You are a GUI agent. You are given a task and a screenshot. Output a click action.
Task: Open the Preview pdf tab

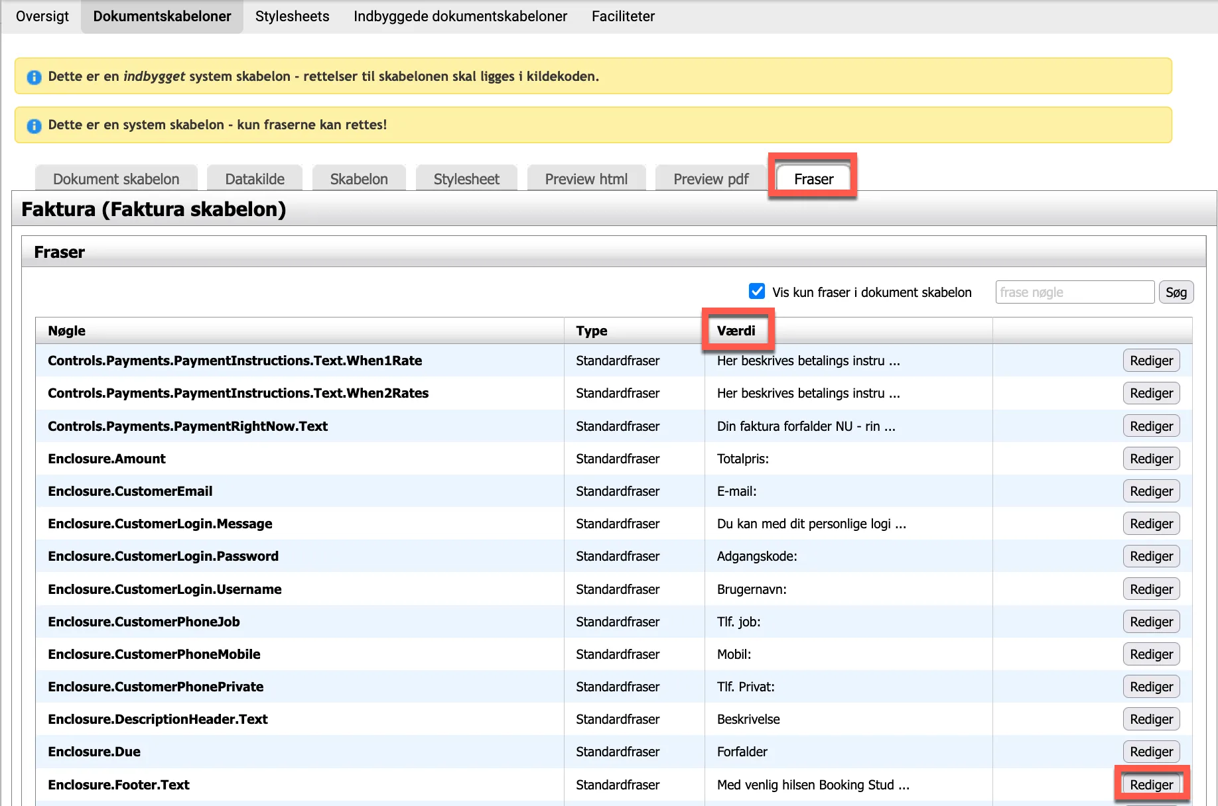(x=710, y=179)
